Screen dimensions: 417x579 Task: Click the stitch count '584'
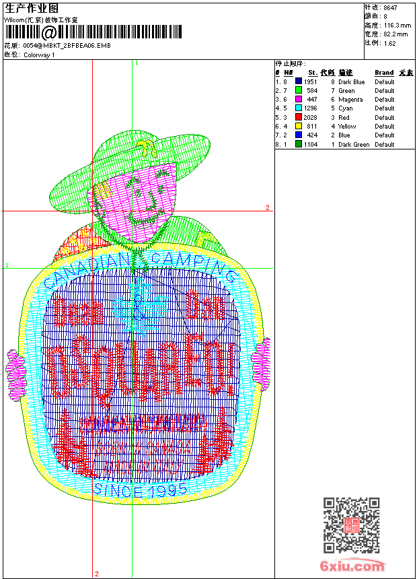coord(312,91)
